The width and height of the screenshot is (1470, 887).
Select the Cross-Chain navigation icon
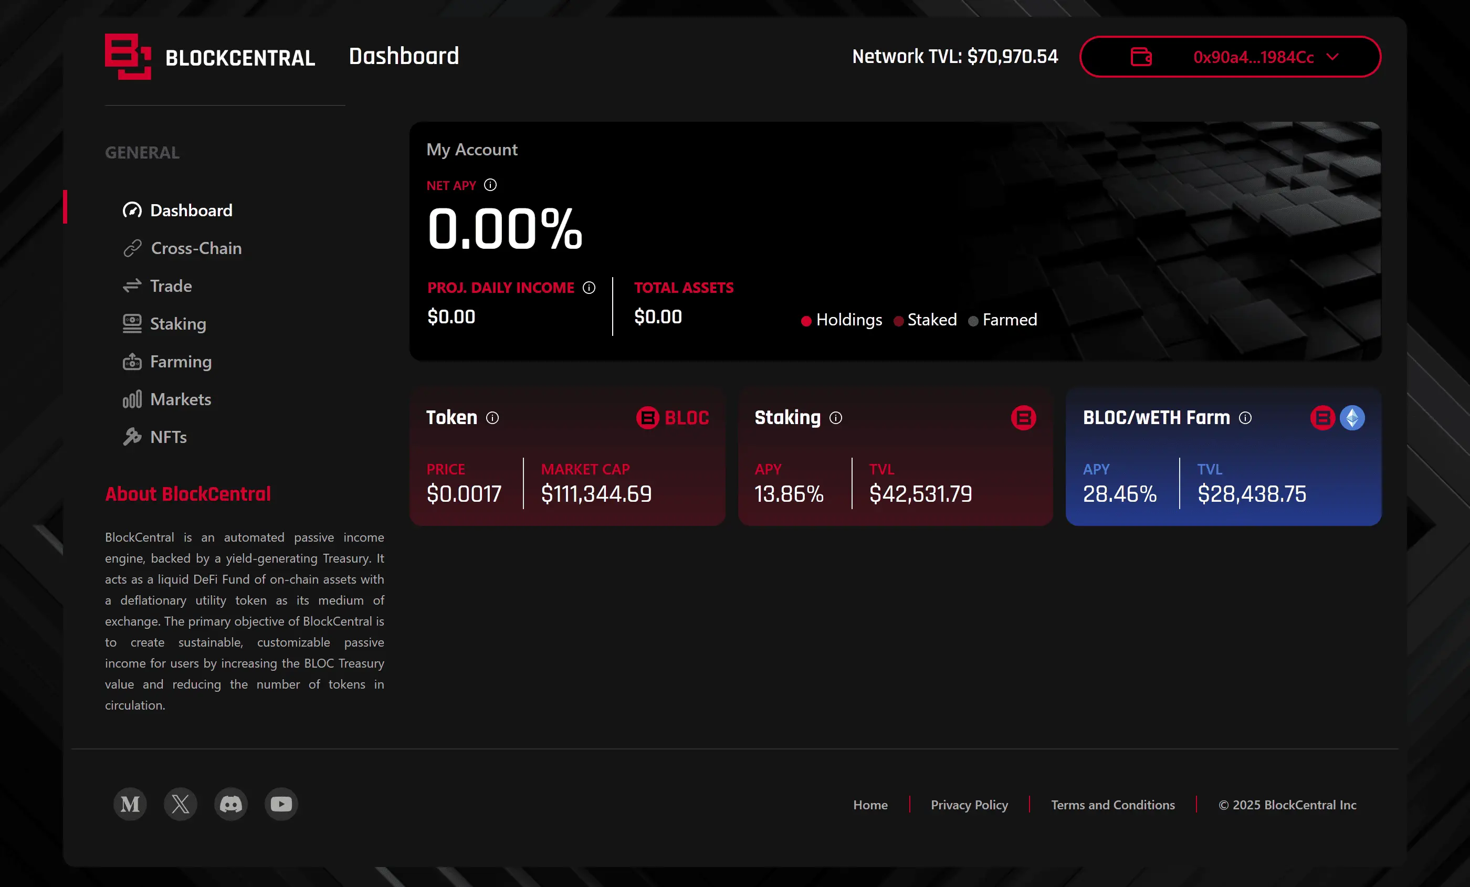click(132, 248)
